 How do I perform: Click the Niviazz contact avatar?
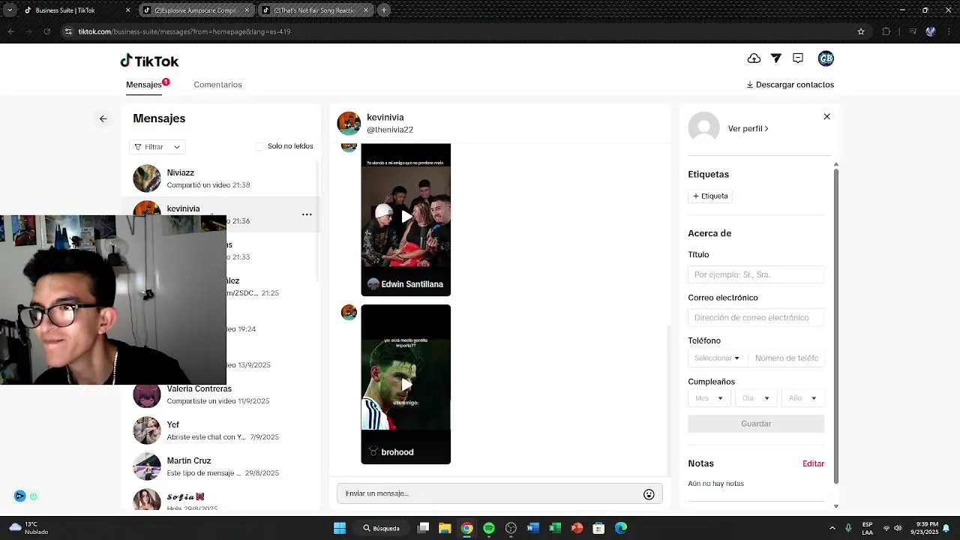pyautogui.click(x=147, y=178)
